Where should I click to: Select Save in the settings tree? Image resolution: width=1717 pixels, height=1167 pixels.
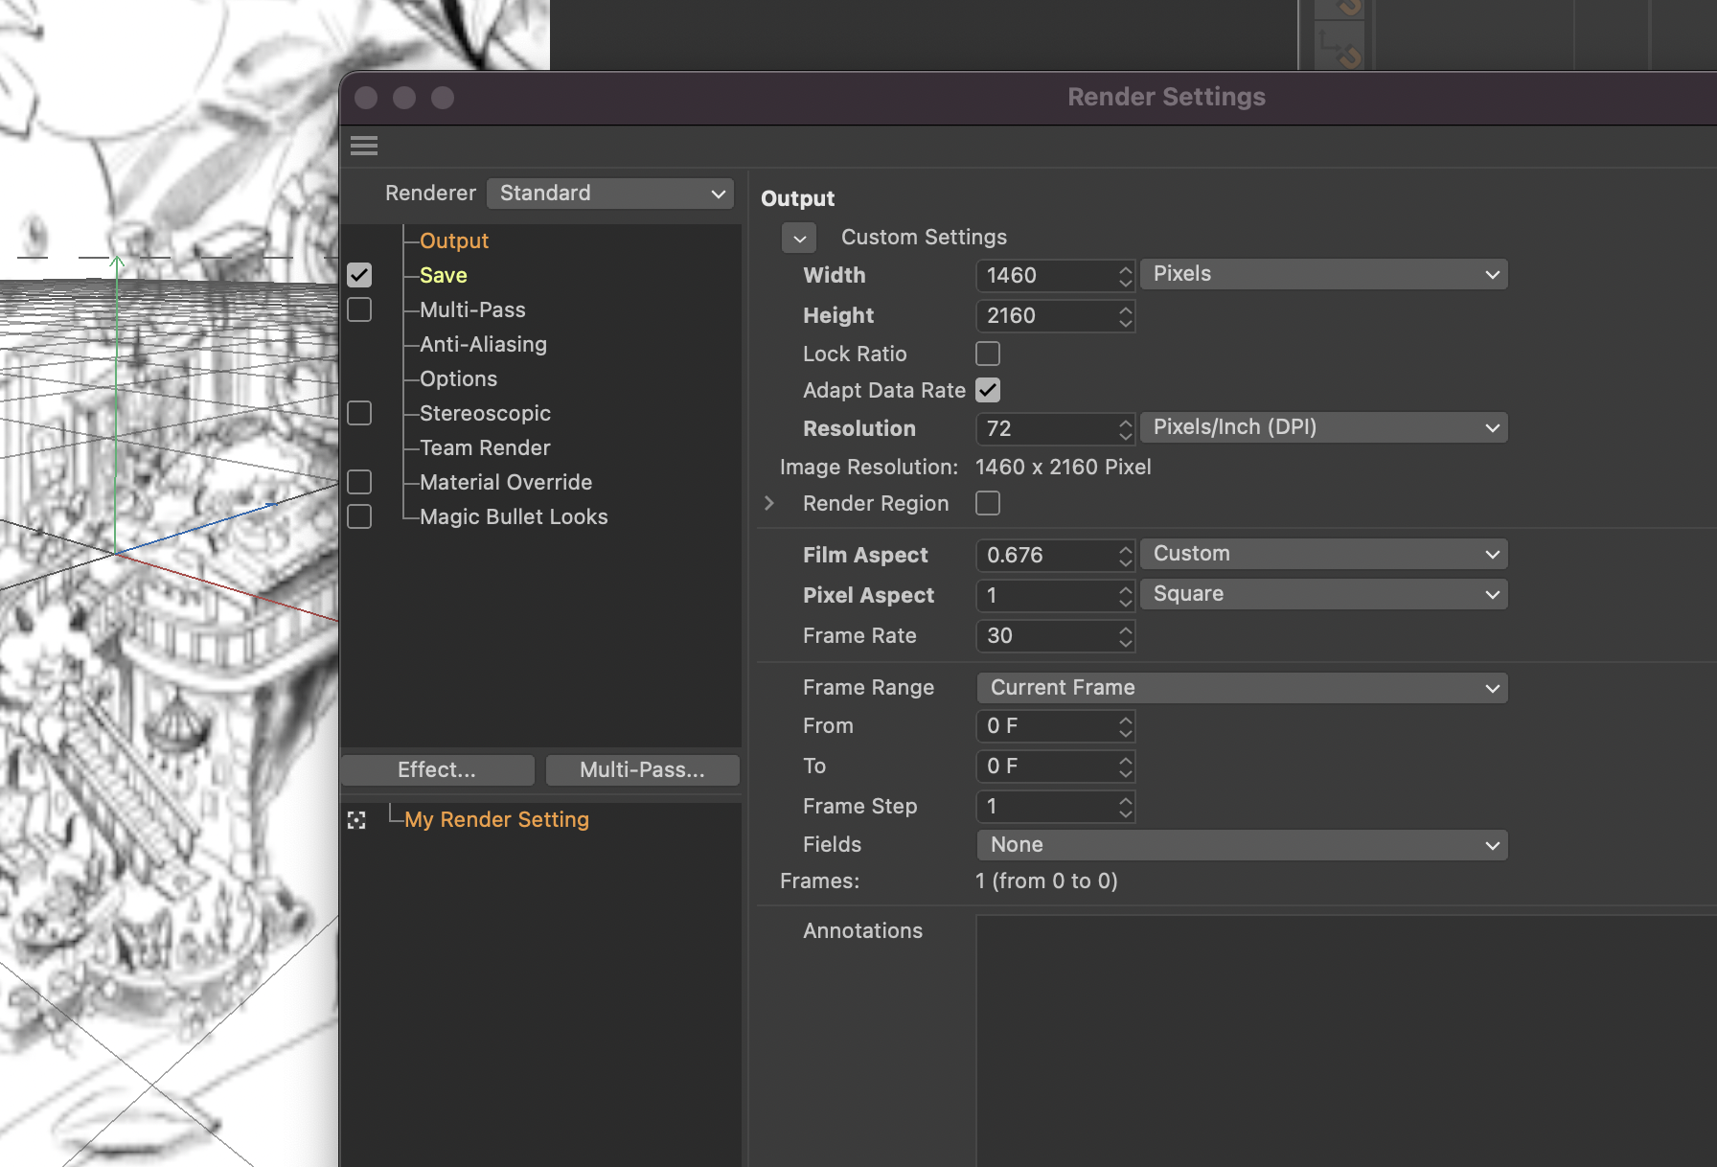[444, 275]
